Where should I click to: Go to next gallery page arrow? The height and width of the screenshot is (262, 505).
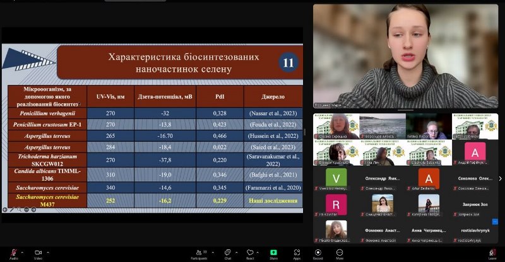[x=500, y=178]
